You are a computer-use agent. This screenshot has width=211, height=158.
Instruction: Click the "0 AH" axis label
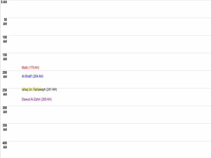pyautogui.click(x=4, y=2)
